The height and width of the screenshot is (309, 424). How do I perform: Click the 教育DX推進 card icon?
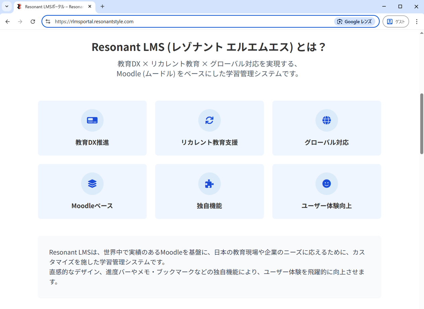(92, 120)
